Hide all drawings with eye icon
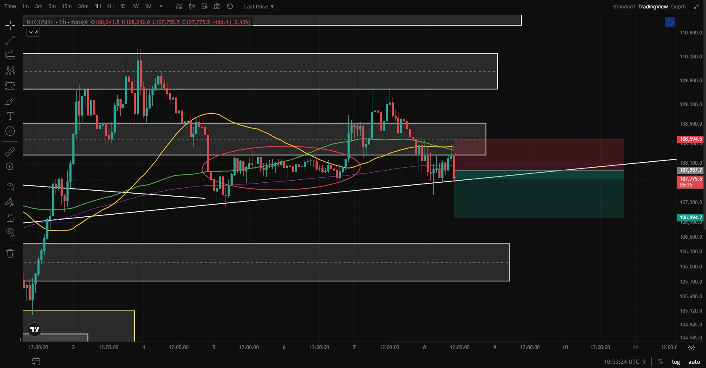The height and width of the screenshot is (368, 706). (x=10, y=232)
